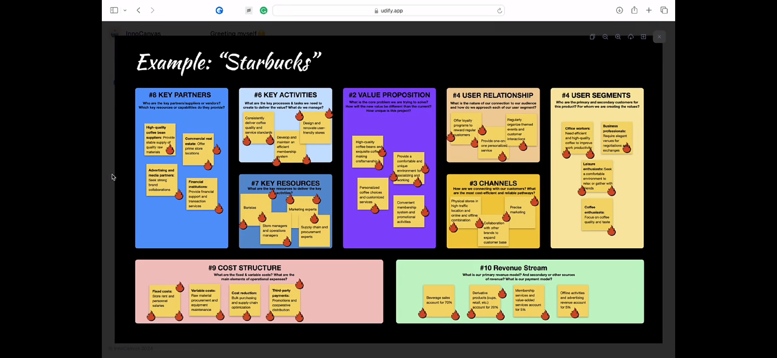Viewport: 777px width, 358px height.
Task: Focus the udify.app address bar
Action: (388, 11)
